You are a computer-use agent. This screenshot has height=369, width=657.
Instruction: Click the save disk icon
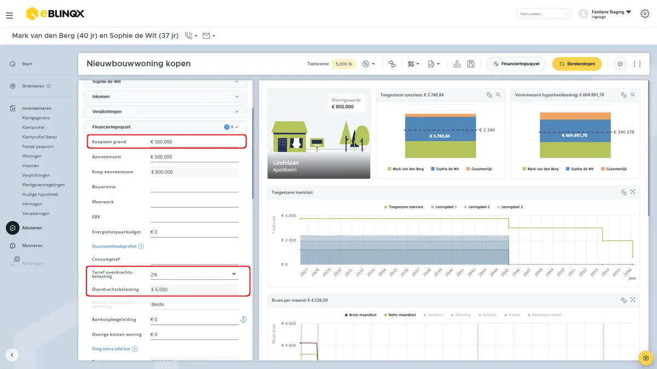(x=471, y=64)
